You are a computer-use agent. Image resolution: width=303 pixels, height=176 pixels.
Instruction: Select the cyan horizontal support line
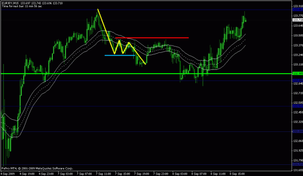(x=120, y=55)
